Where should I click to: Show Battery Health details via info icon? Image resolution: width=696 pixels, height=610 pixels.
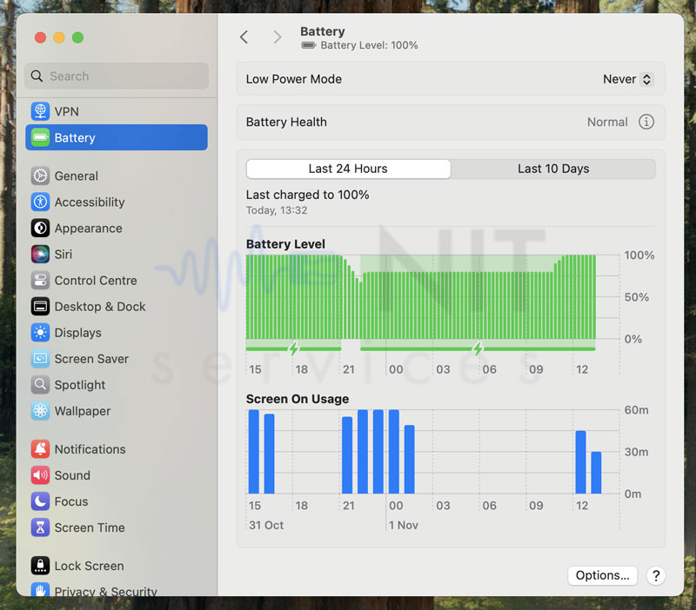[x=646, y=123]
